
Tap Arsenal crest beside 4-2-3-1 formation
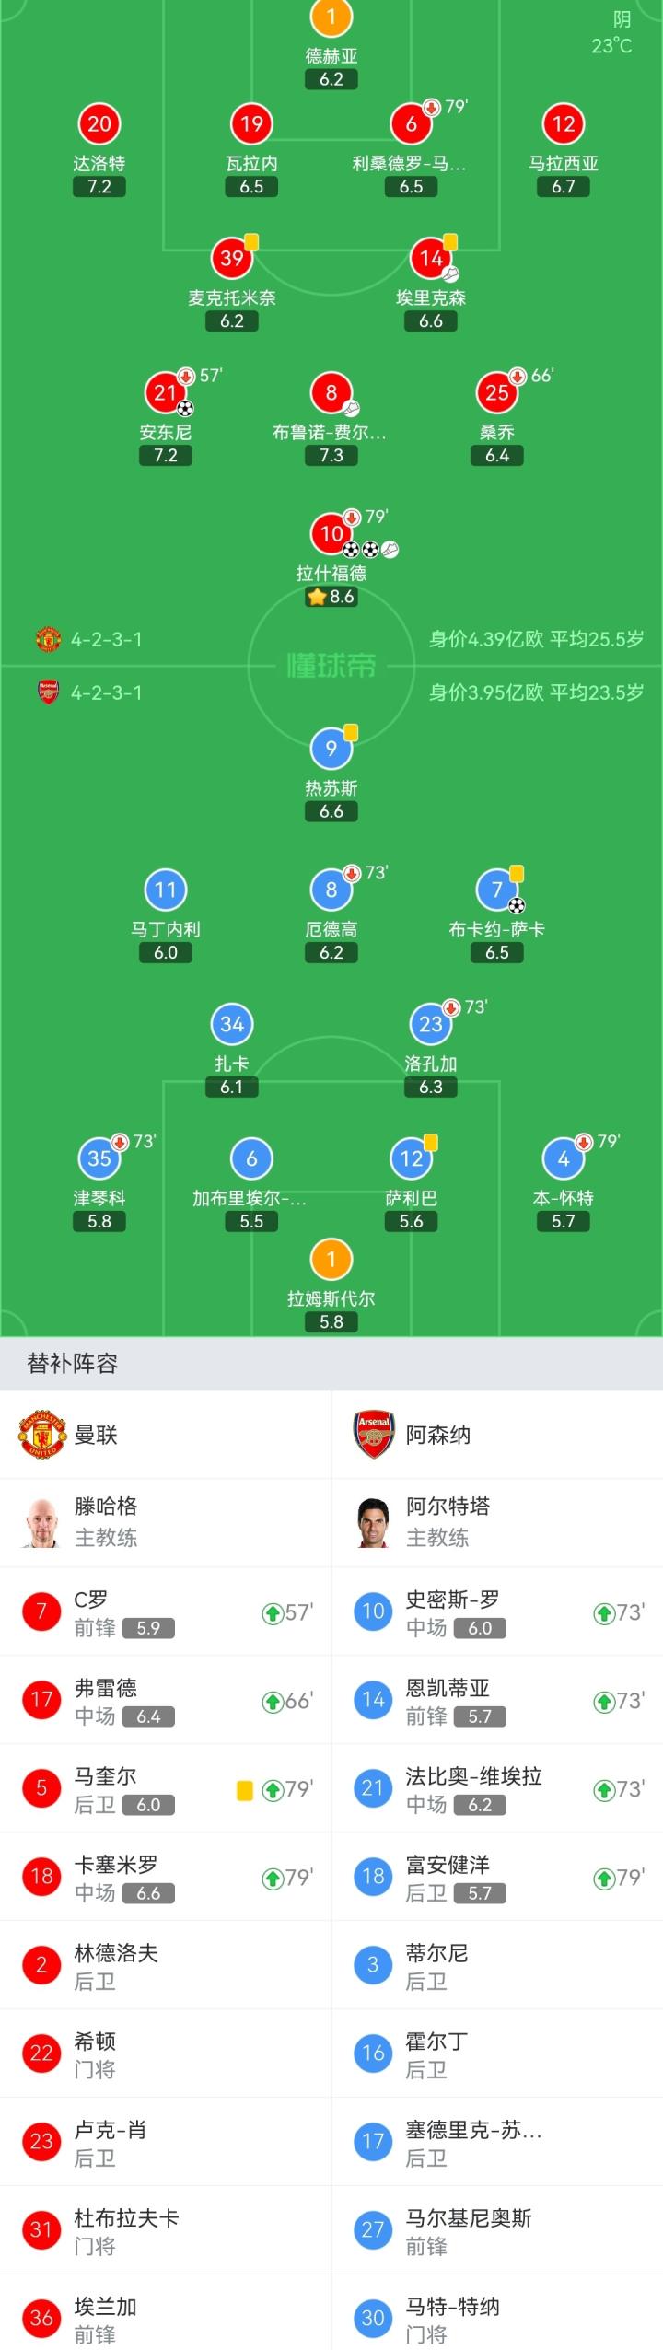point(48,692)
